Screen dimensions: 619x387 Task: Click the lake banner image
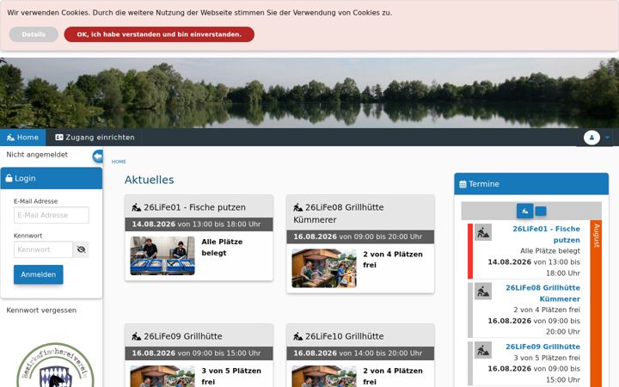(309, 93)
